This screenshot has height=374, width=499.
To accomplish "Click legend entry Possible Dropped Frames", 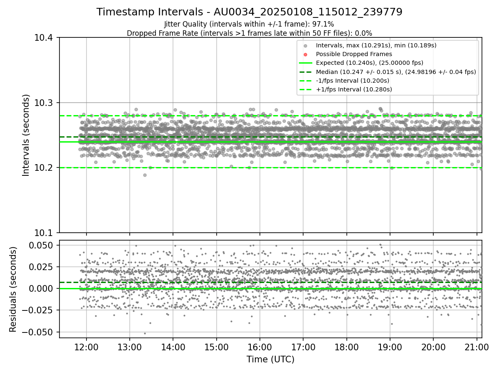I will click(x=354, y=54).
